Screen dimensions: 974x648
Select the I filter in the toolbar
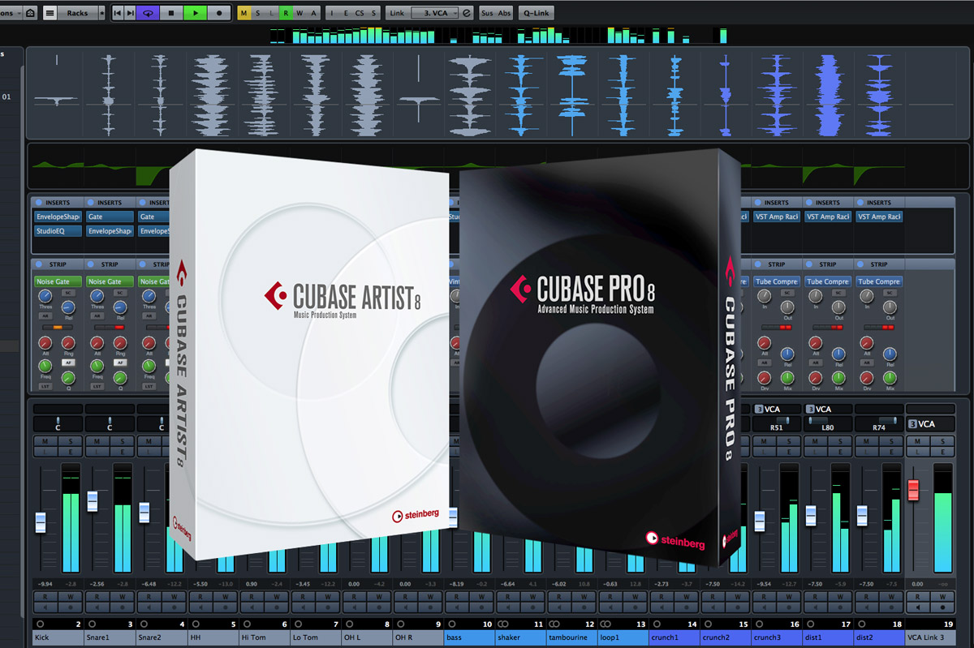click(x=334, y=13)
